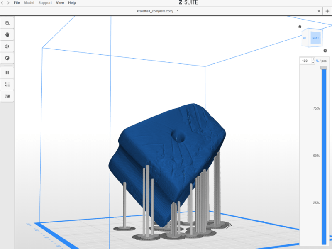The height and width of the screenshot is (249, 332).
Task: Open the Help menu
Action: pos(72,3)
